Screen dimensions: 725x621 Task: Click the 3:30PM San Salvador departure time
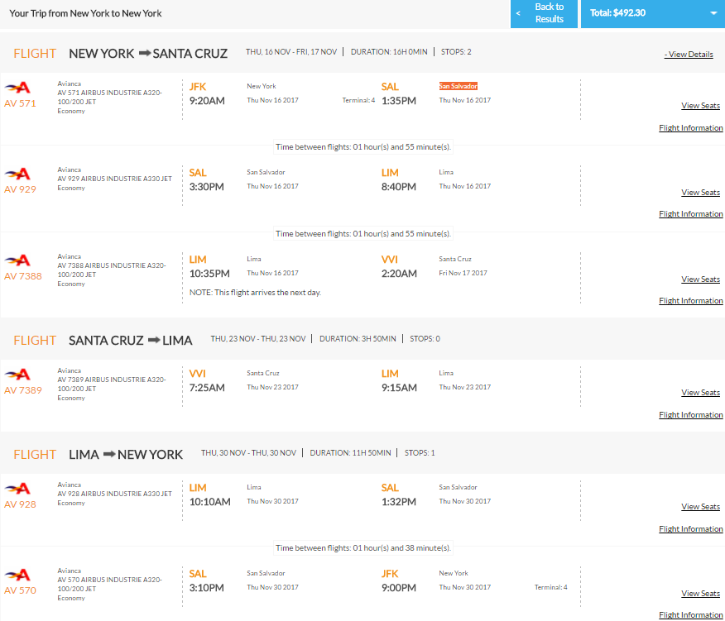207,187
